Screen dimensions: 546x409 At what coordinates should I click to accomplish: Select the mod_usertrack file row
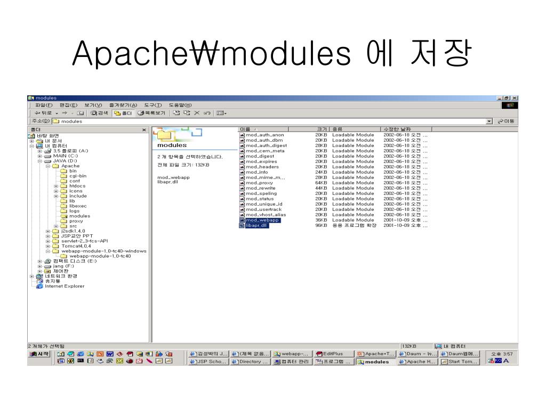334,209
